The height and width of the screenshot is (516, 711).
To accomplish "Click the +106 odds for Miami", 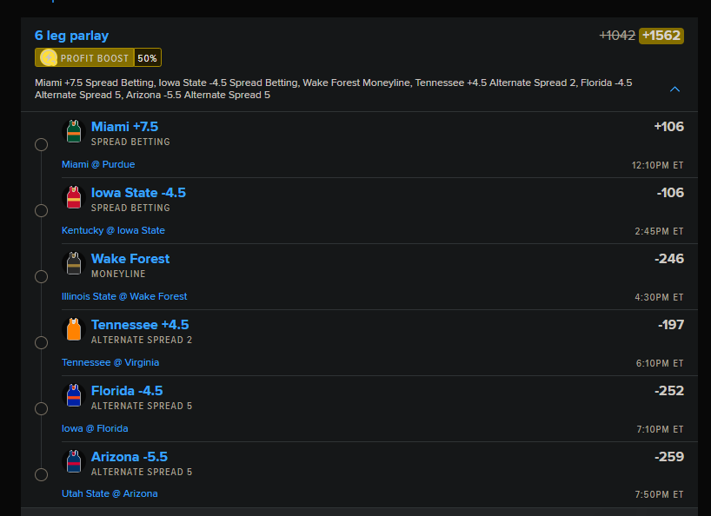I will coord(668,127).
